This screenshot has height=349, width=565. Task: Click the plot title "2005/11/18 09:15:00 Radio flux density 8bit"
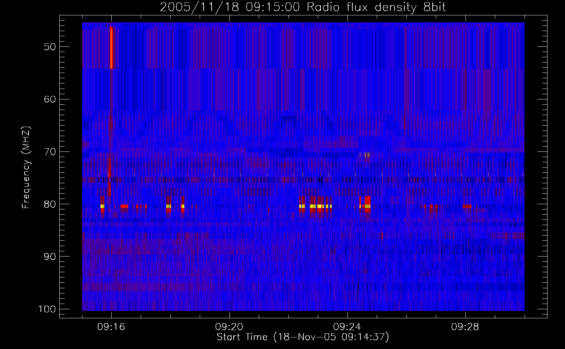pyautogui.click(x=303, y=7)
